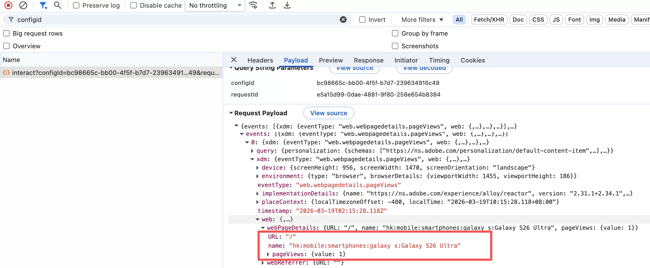Filter by Media requests
The image size is (650, 268).
tap(617, 20)
